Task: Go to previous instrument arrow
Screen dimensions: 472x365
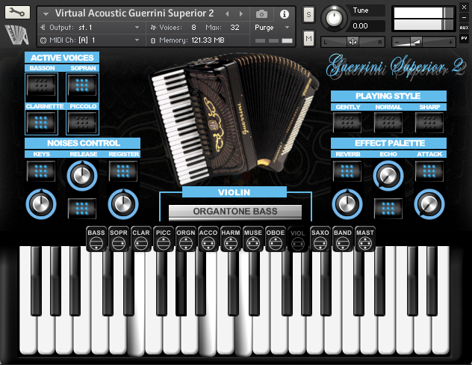Action: (227, 14)
